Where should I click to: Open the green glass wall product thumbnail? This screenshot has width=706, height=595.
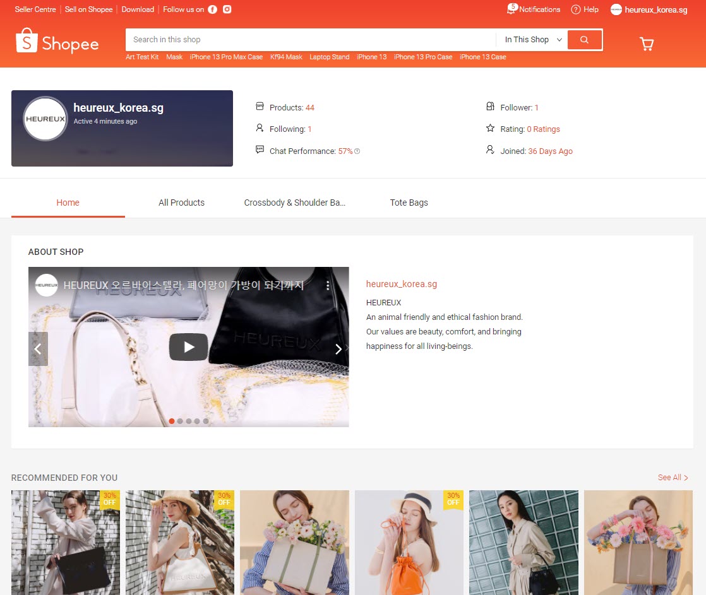point(524,543)
